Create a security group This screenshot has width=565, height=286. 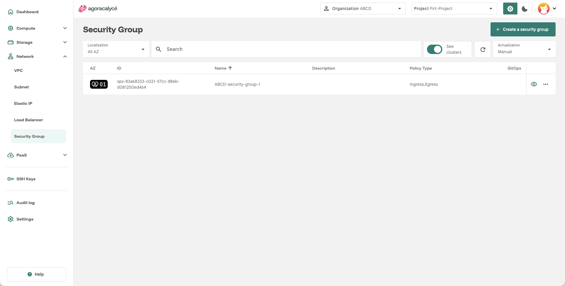523,29
